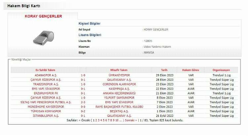Image resolution: width=248 pixels, height=136 pixels.
Task: Click the Misafir Takım column header
Action: coord(119,70)
